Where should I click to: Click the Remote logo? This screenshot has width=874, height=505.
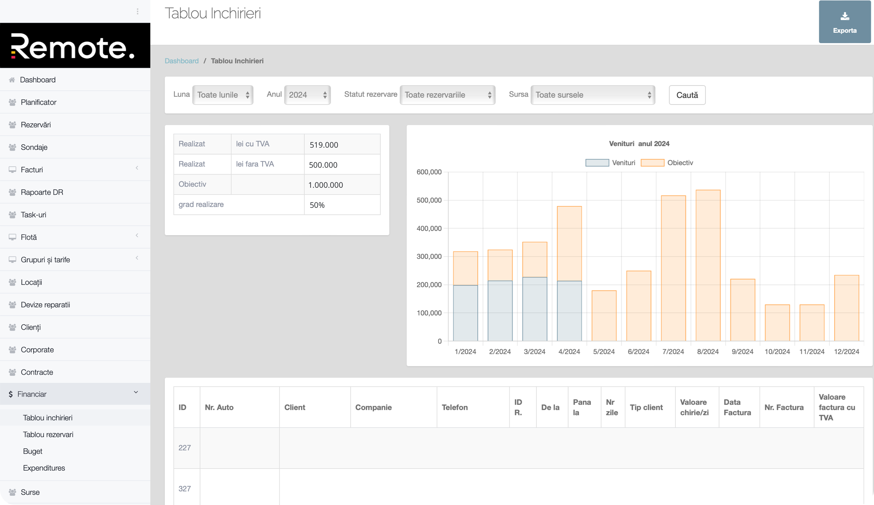pyautogui.click(x=75, y=45)
